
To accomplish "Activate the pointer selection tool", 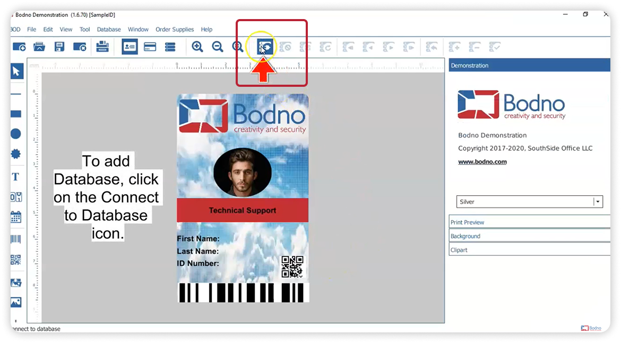I will coord(16,71).
